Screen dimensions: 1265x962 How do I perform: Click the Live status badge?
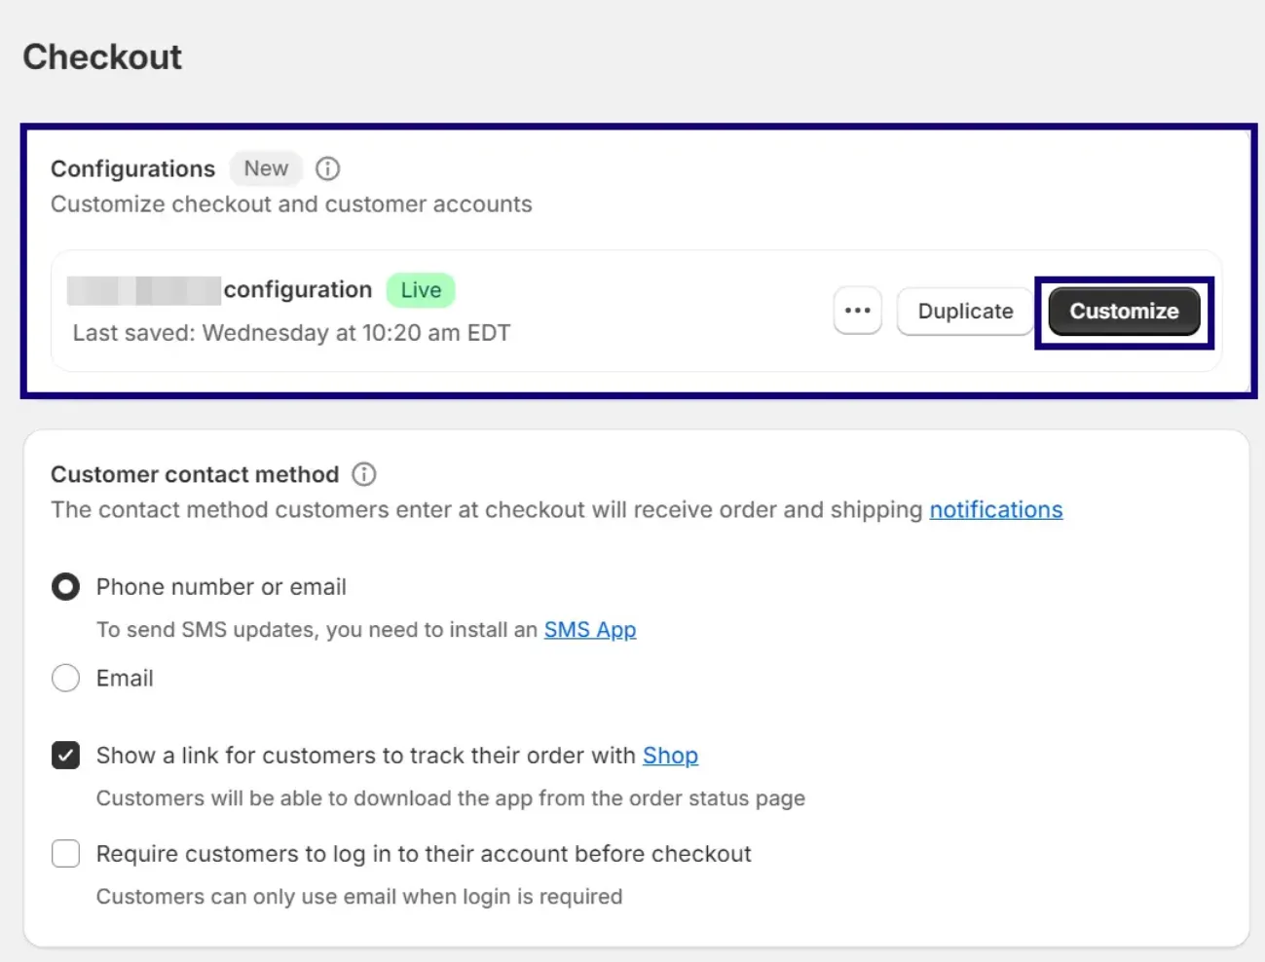click(x=421, y=290)
